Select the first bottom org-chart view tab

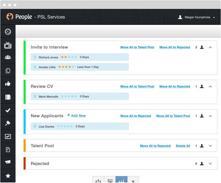(x=98, y=179)
